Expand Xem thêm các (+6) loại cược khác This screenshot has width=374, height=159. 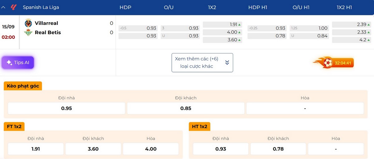click(202, 63)
